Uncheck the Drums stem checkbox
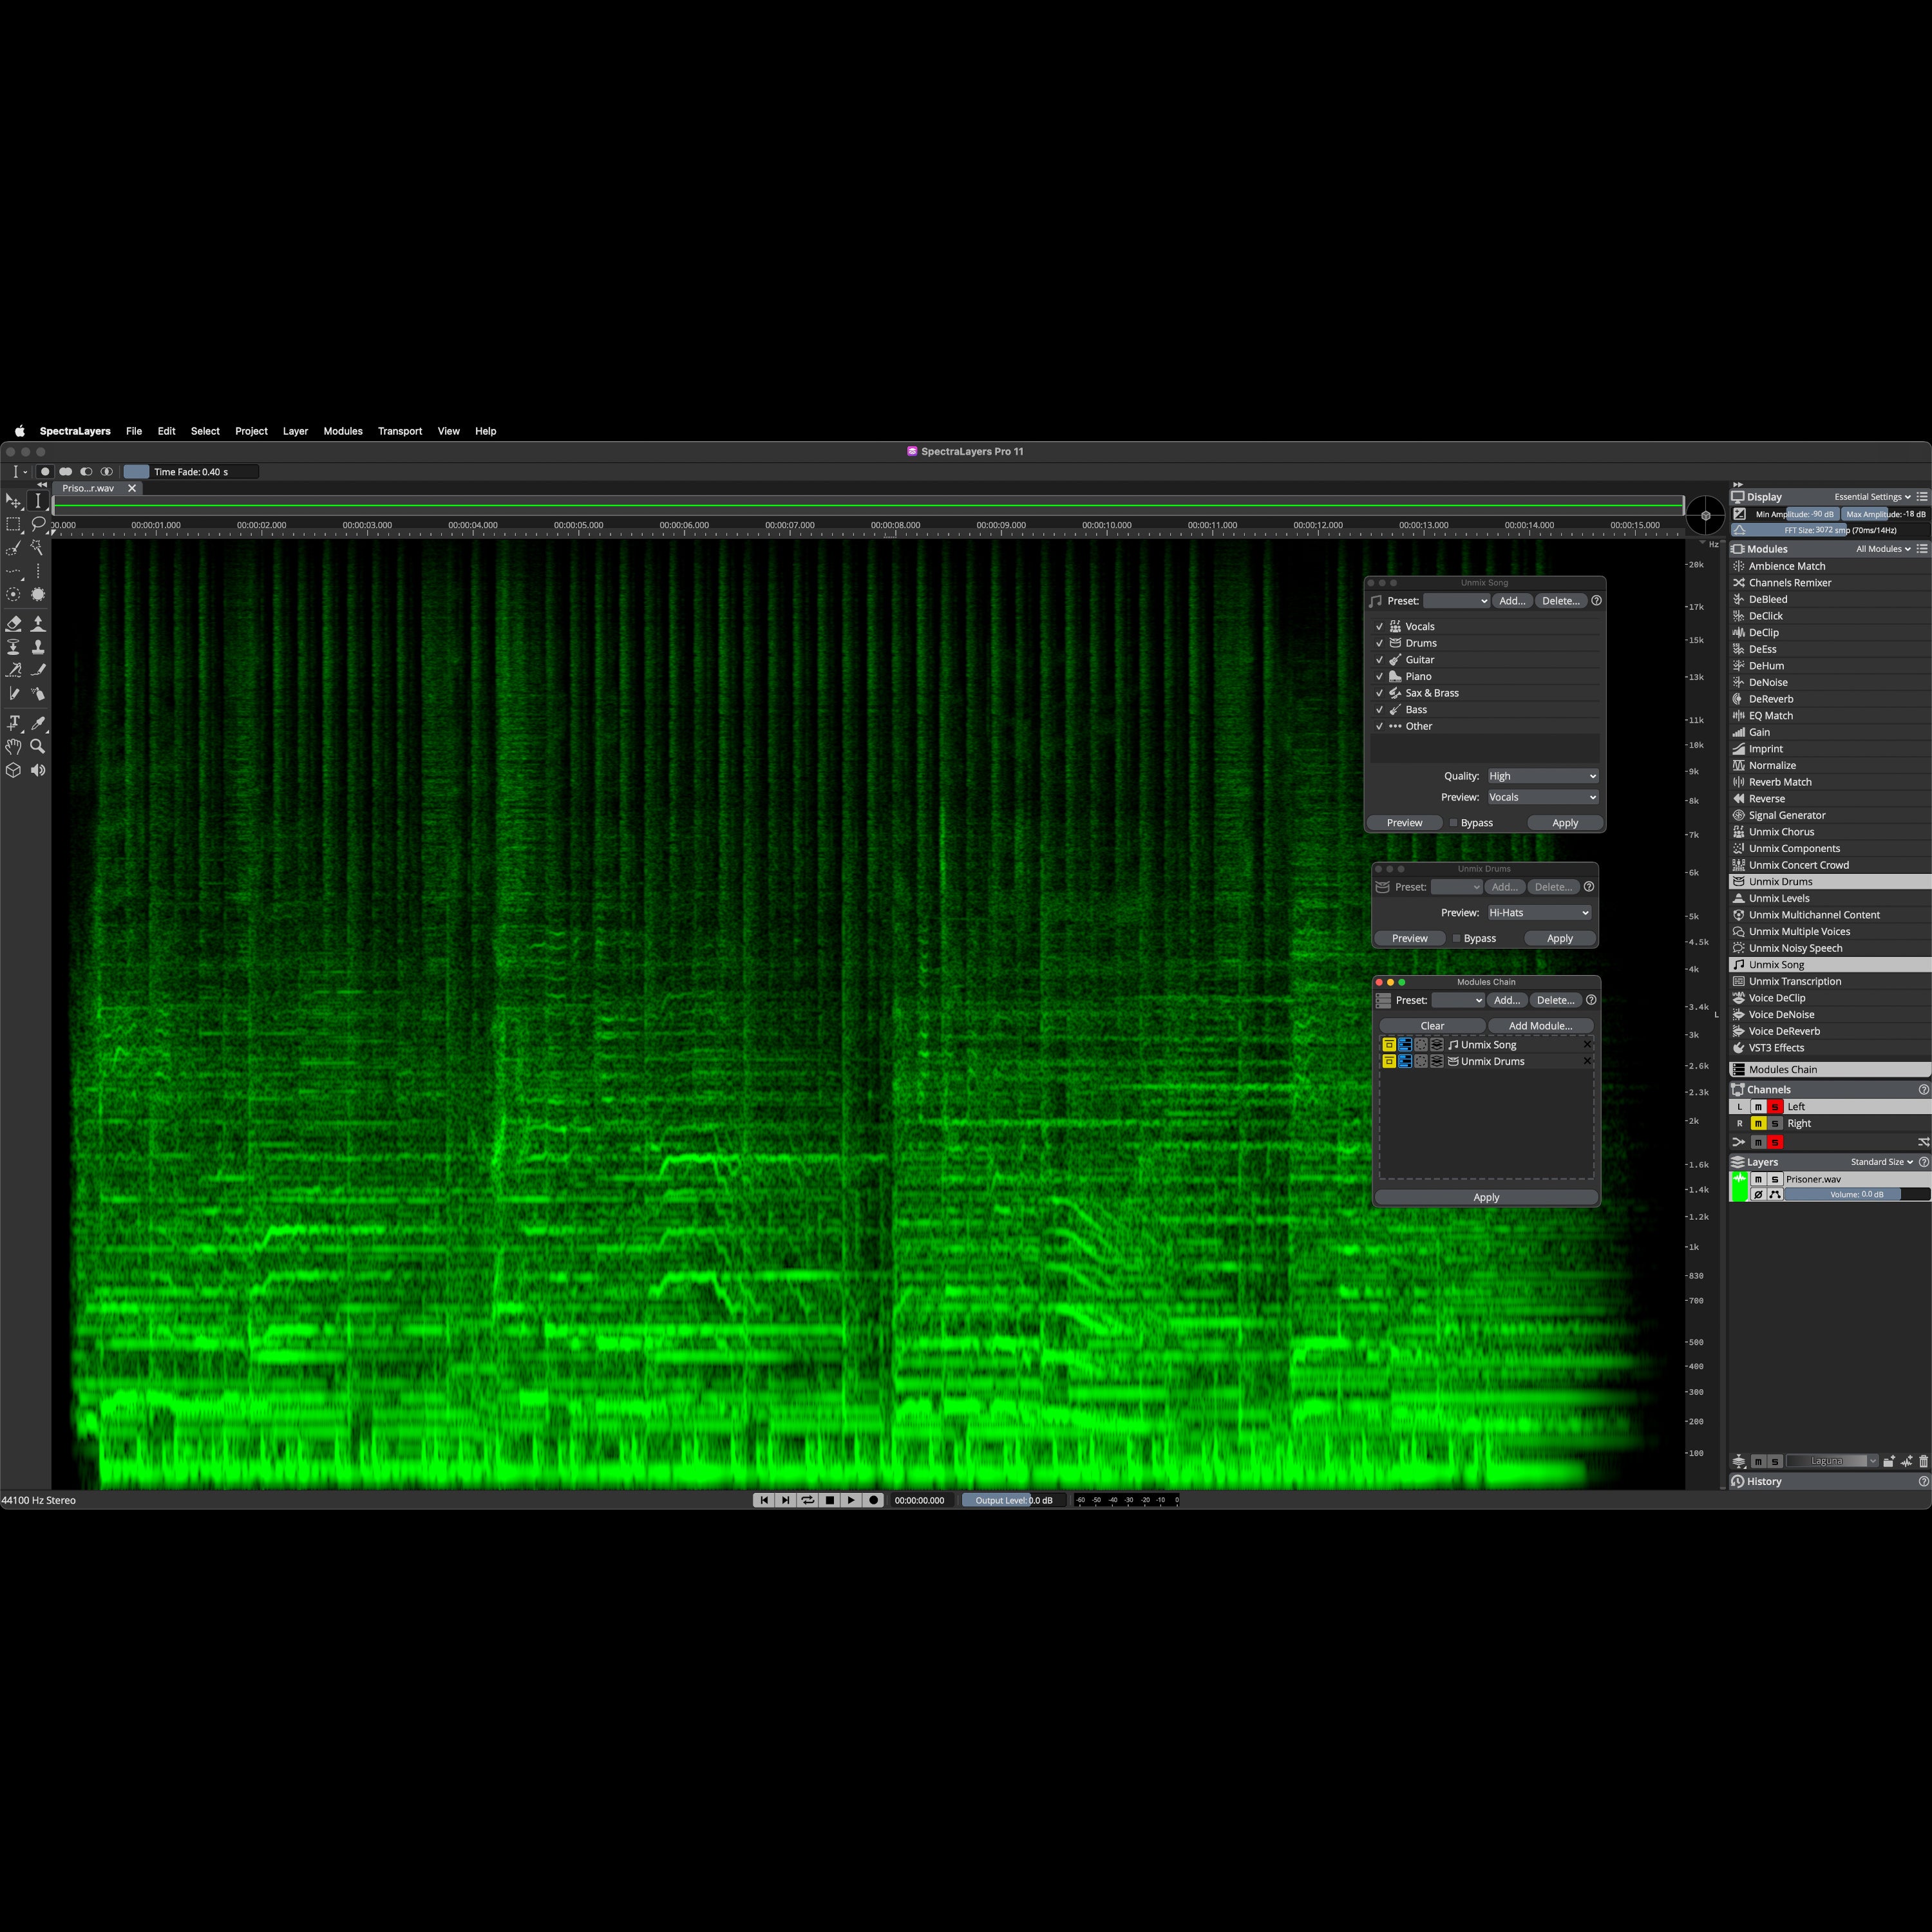 pos(1380,643)
